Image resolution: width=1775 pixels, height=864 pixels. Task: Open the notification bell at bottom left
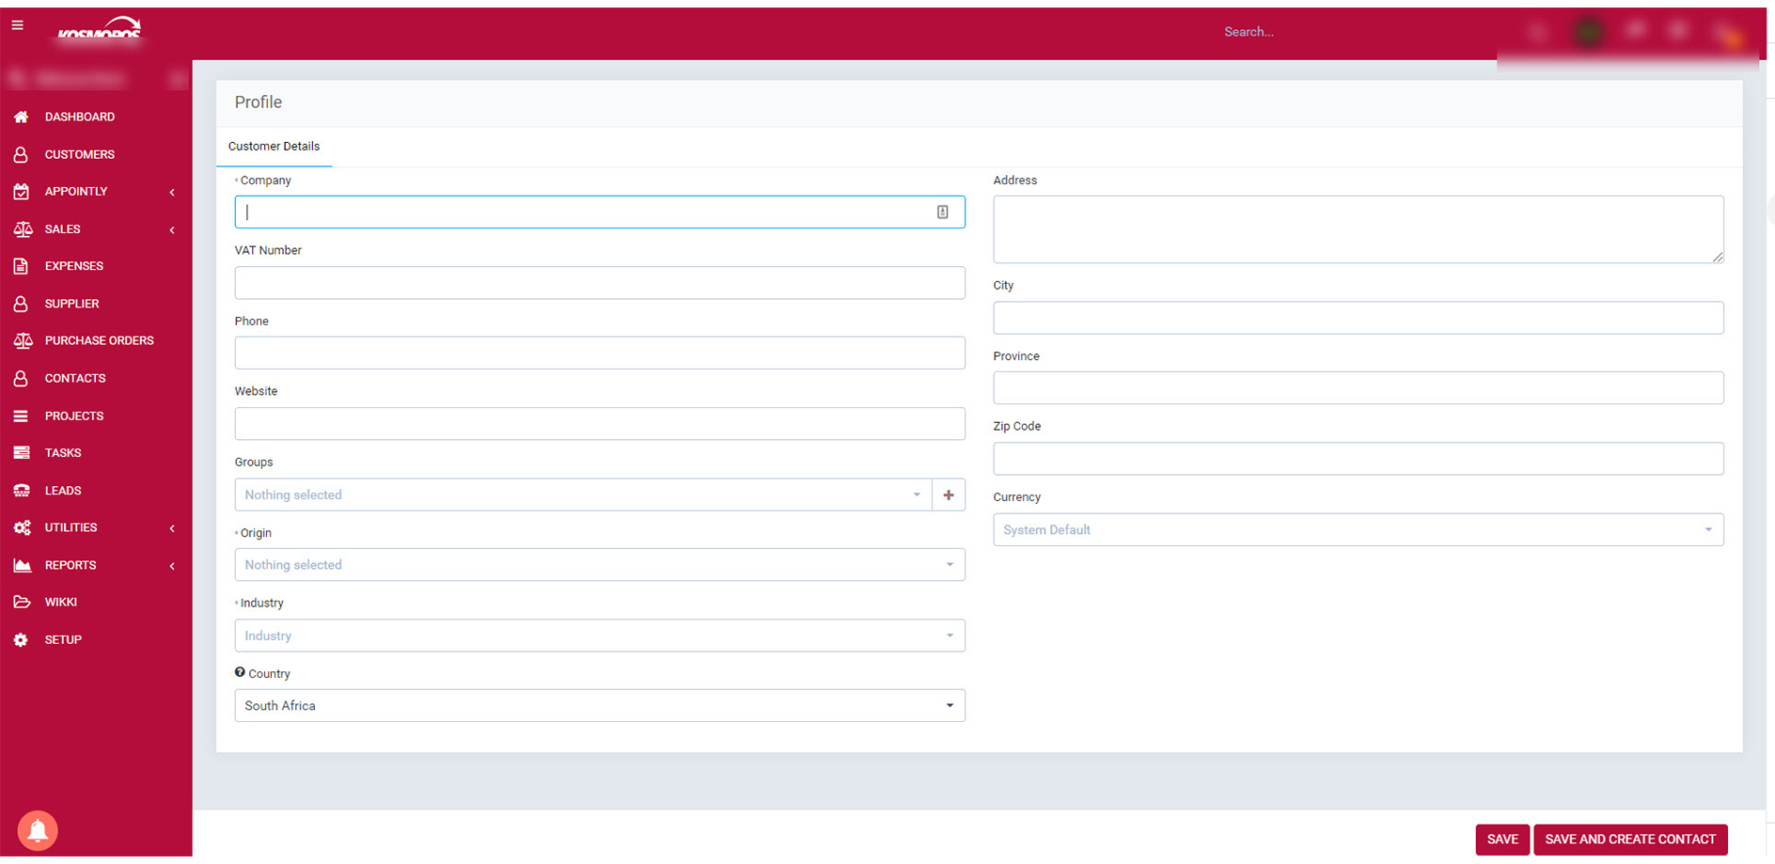(38, 830)
